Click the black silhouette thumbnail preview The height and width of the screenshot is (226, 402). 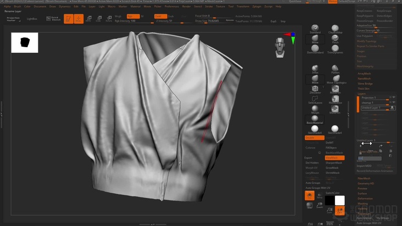tap(25, 42)
